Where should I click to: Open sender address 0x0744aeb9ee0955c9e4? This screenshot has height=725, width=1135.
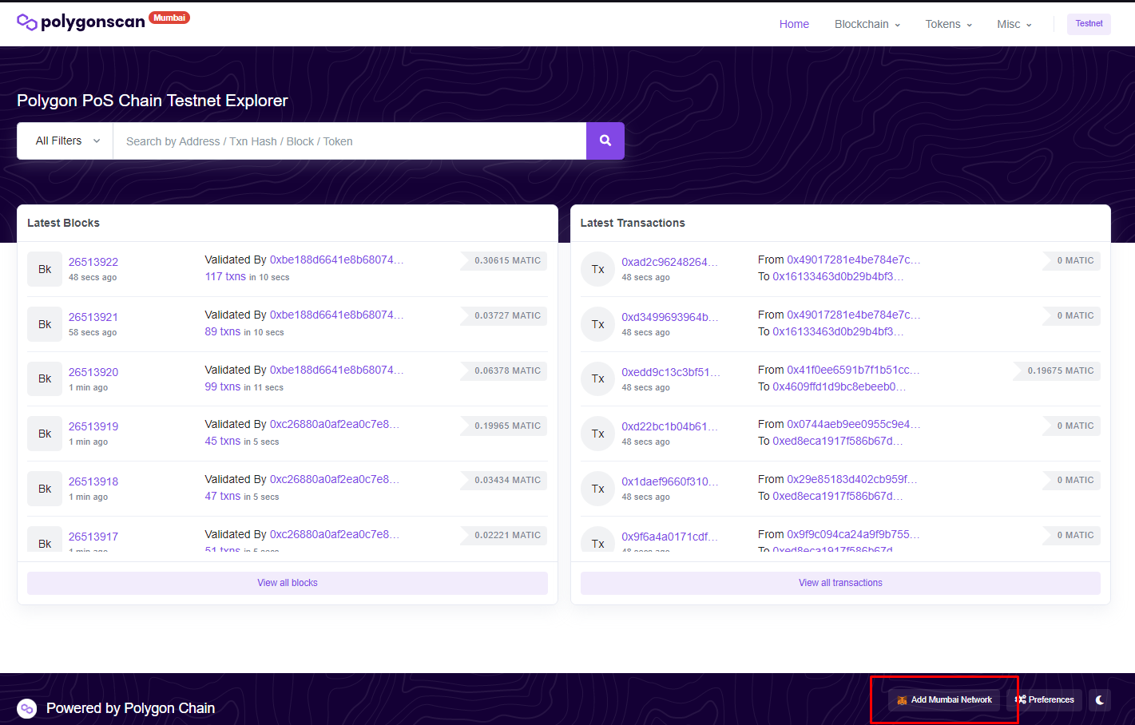(x=853, y=424)
